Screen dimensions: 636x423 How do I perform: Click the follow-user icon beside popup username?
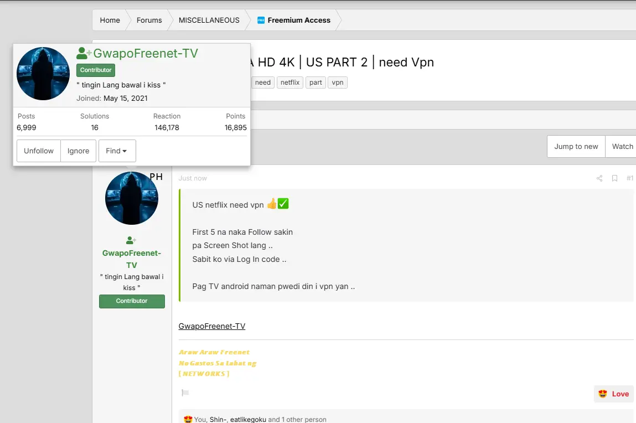click(84, 53)
